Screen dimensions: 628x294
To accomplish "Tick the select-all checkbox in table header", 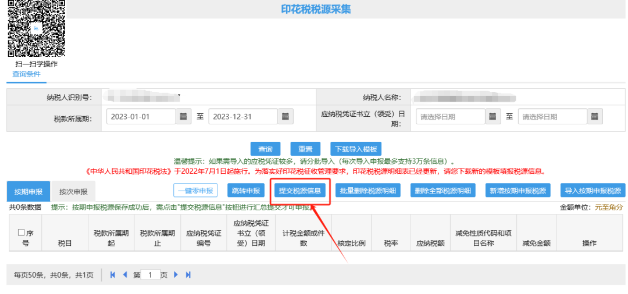I will pos(21,232).
